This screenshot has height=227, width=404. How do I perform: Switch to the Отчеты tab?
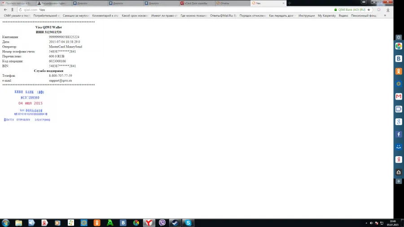233,3
